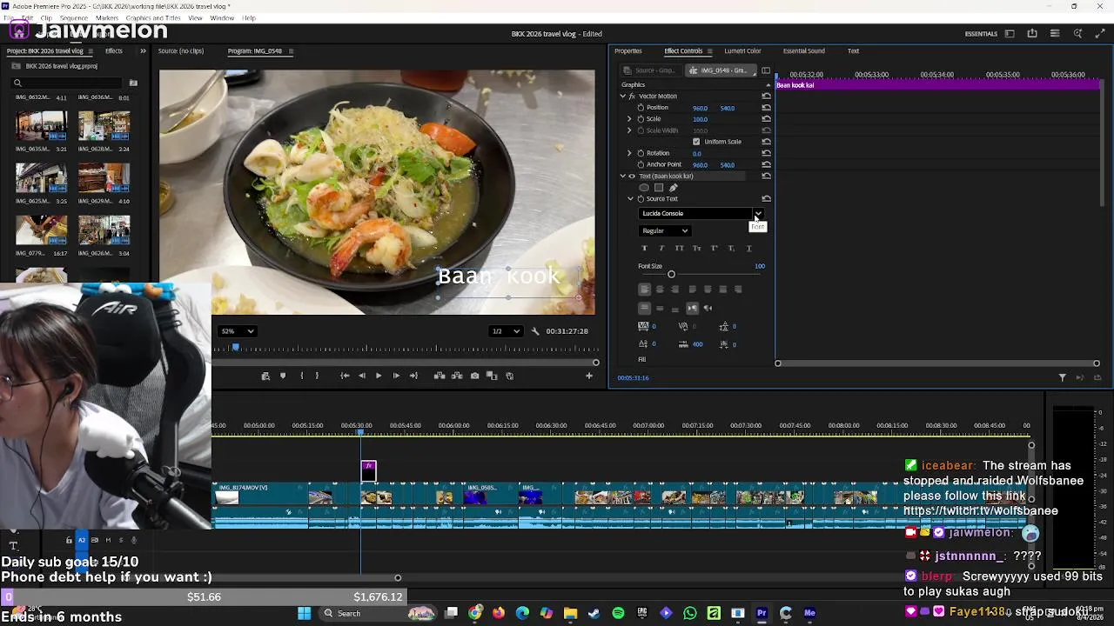This screenshot has width=1114, height=626.
Task: Toggle the Position animation stopwatch
Action: 641,108
